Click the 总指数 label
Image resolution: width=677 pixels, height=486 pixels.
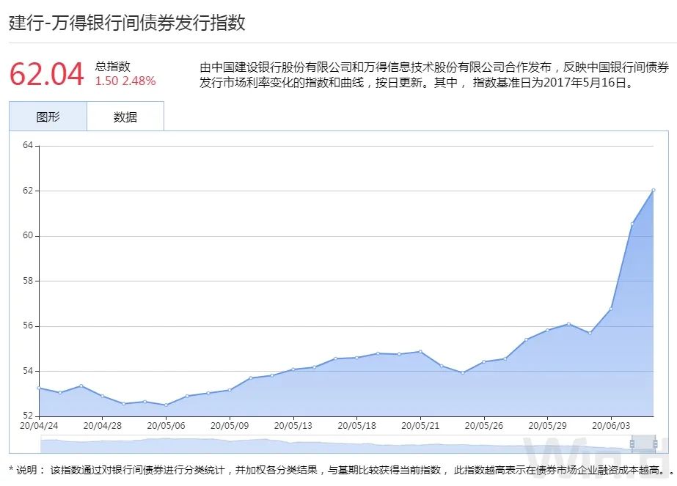tap(111, 66)
